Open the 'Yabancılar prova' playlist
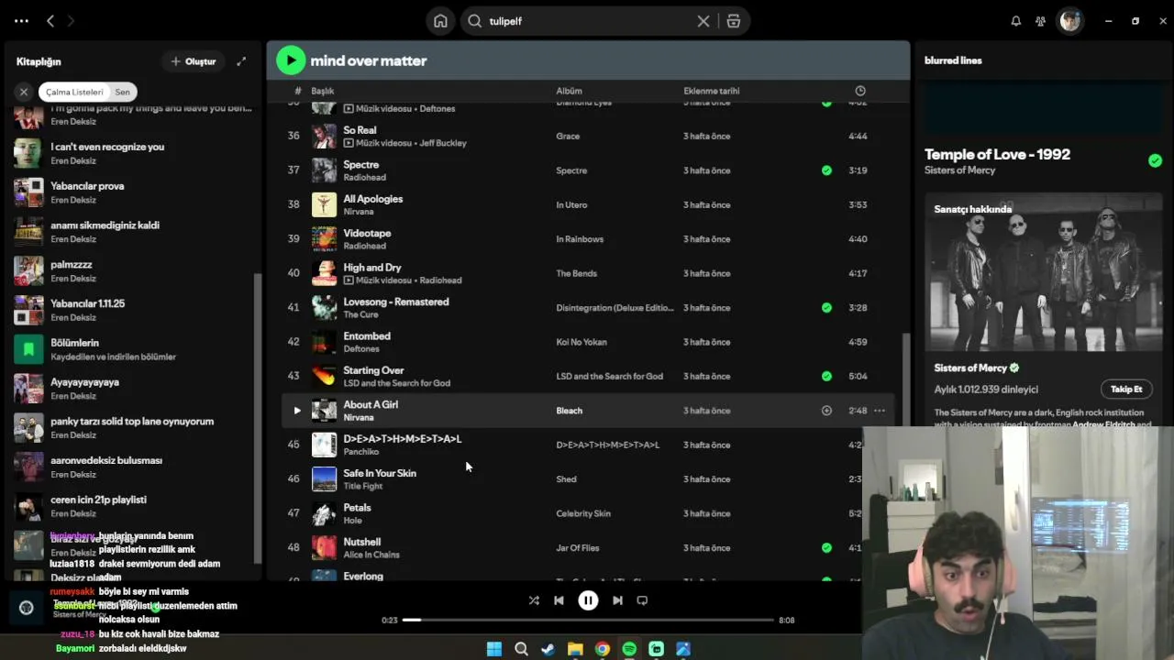This screenshot has height=660, width=1174. (134, 192)
